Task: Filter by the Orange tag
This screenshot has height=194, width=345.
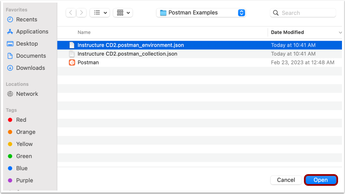Action: coord(26,132)
